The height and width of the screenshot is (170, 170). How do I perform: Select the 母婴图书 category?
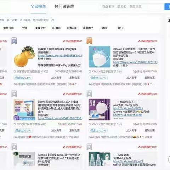coord(88,28)
